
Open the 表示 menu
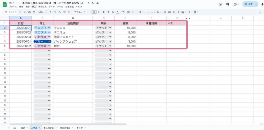point(28,7)
